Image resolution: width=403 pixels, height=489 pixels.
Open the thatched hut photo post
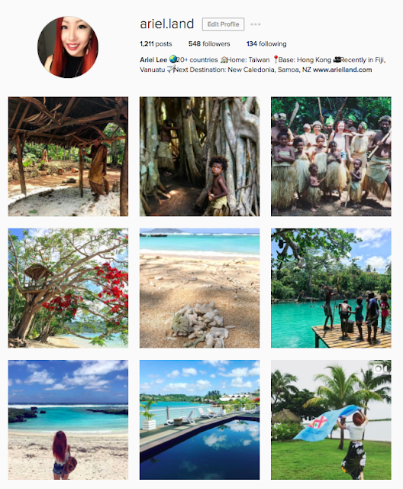(x=68, y=157)
